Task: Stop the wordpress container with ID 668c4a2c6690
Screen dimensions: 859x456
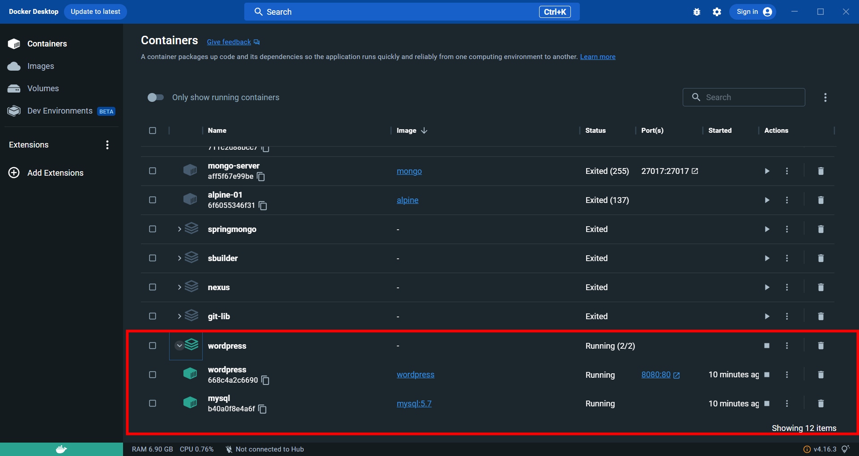Action: (767, 375)
